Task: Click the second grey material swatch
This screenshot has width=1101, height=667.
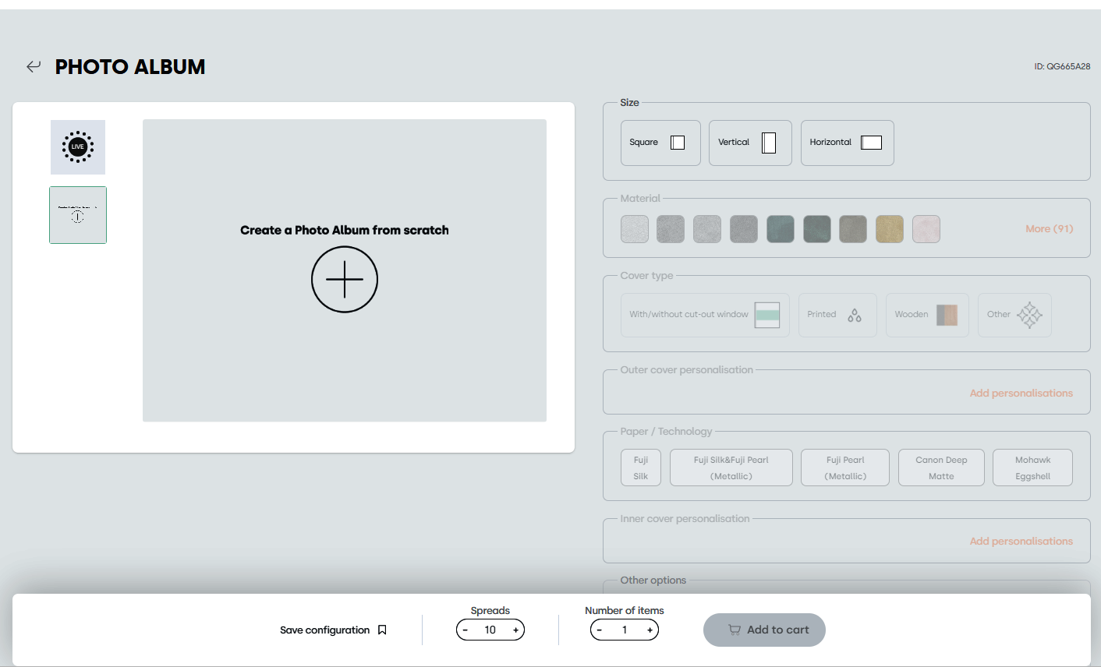Action: [671, 229]
